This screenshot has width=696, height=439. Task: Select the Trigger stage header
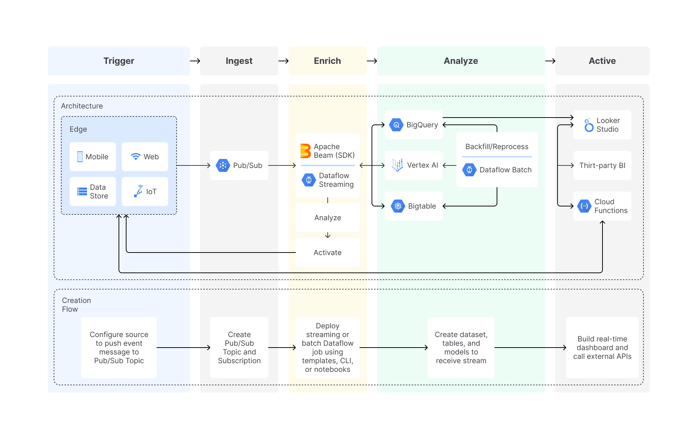[x=119, y=61]
